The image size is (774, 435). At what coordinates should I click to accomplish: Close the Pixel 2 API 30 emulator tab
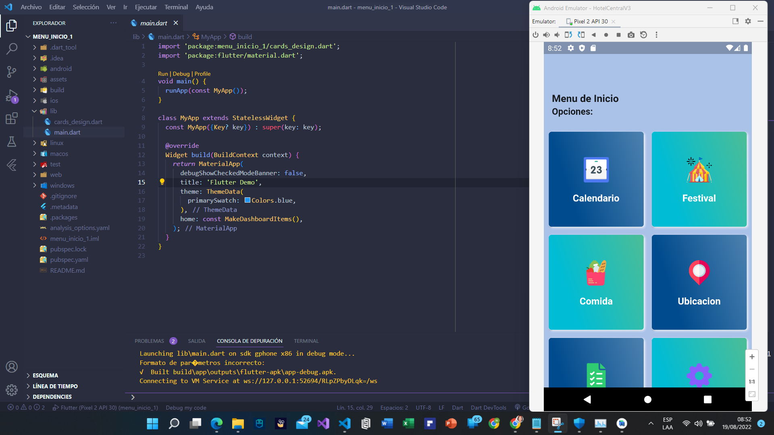(614, 21)
